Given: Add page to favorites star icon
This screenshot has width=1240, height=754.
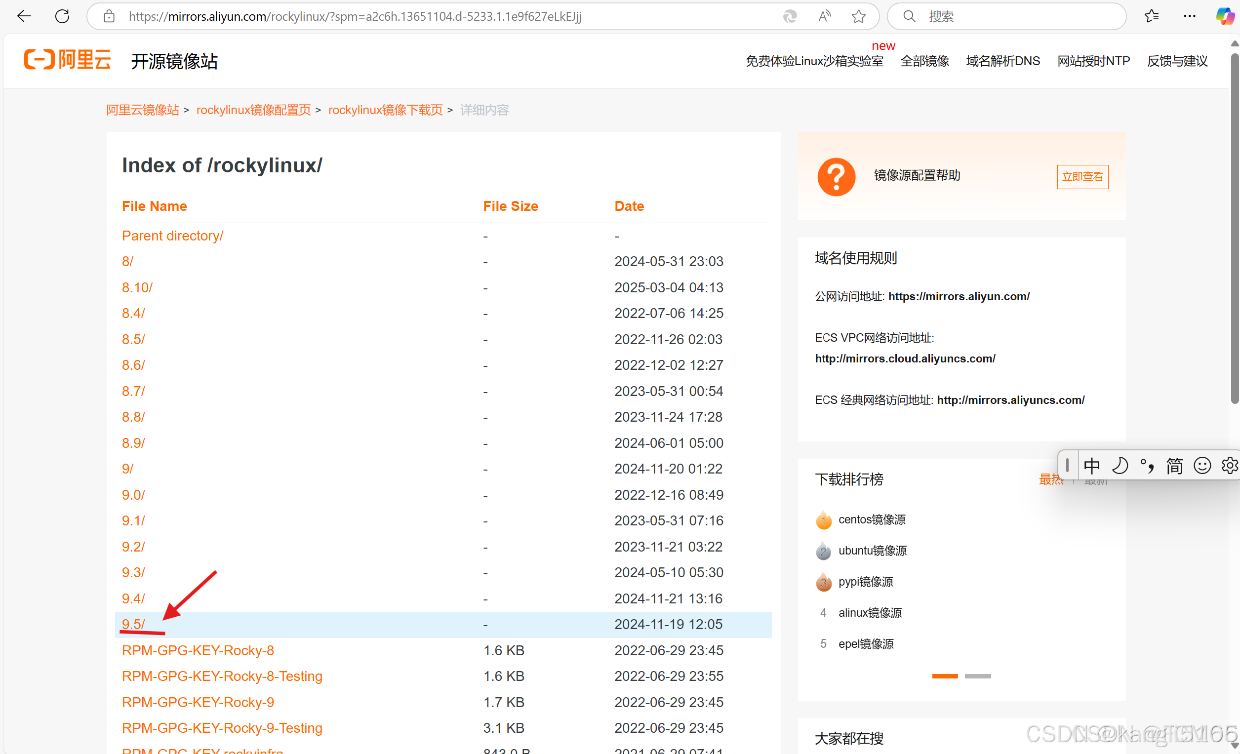Looking at the screenshot, I should point(859,17).
